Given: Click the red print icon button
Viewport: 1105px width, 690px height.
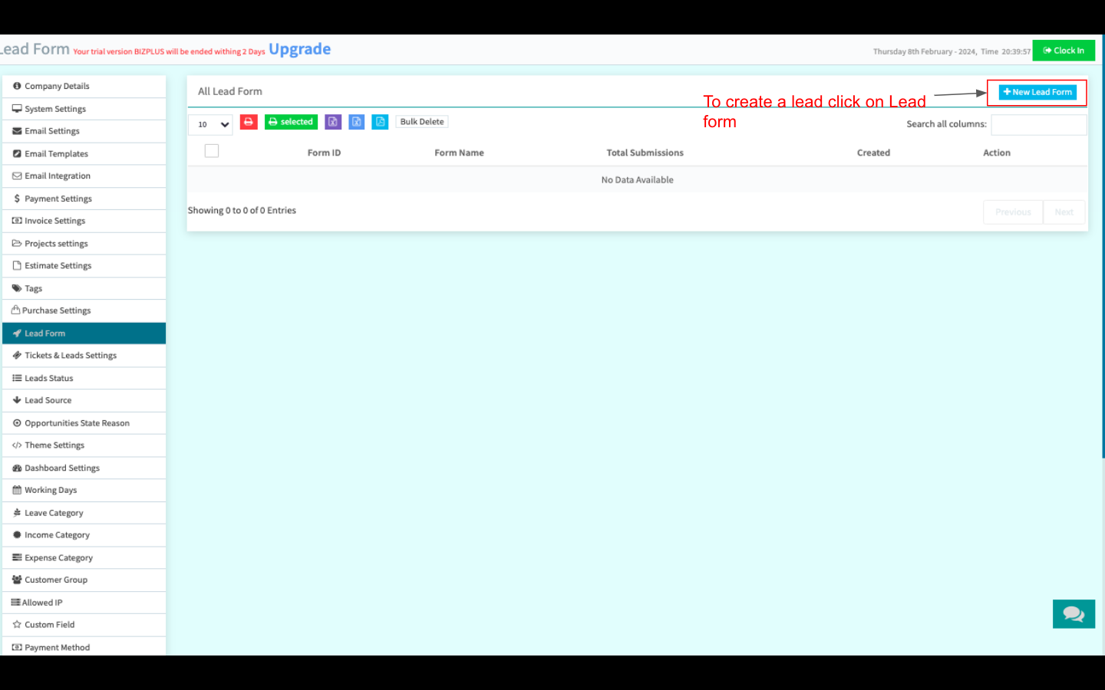Looking at the screenshot, I should pyautogui.click(x=249, y=122).
